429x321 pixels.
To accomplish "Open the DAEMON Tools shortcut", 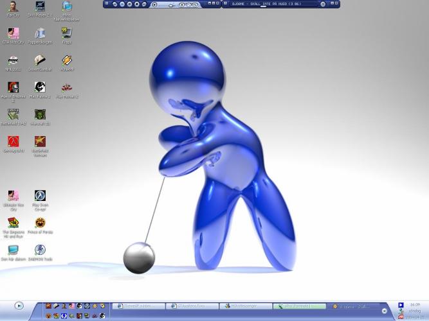I will click(40, 250).
